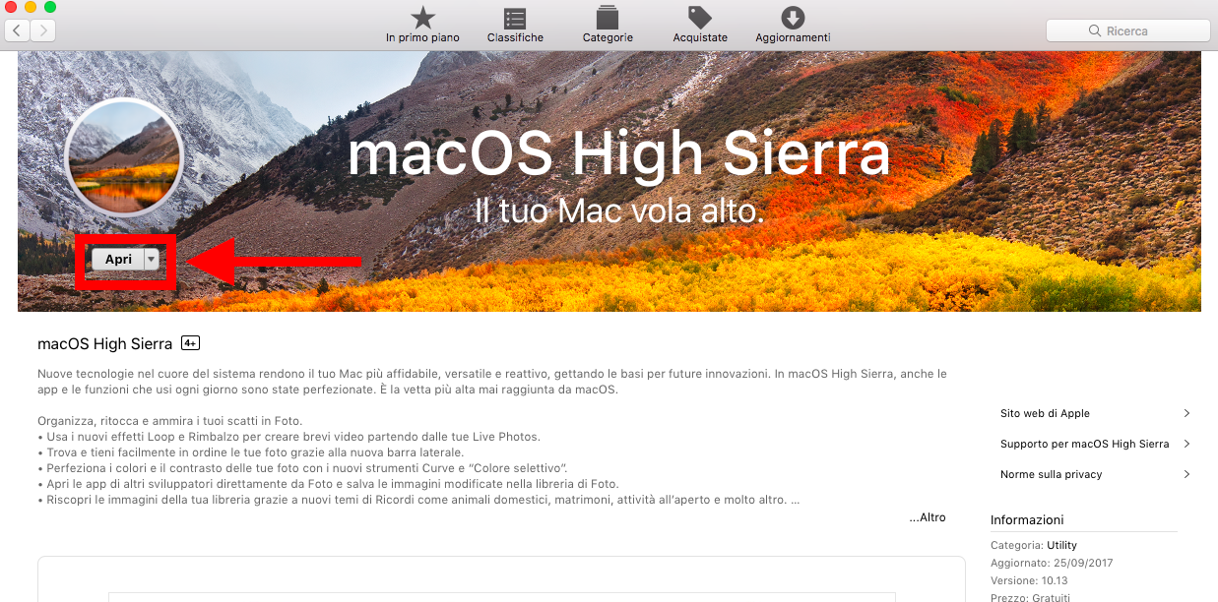Focus the Ricerca search field
Viewport: 1218px width, 602px height.
[x=1127, y=30]
